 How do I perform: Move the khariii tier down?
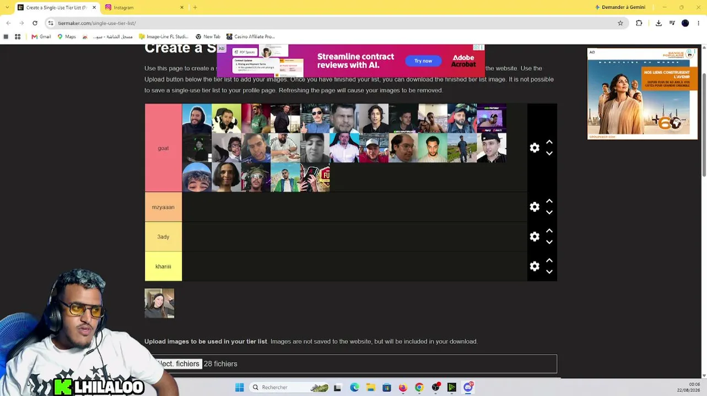pos(549,272)
